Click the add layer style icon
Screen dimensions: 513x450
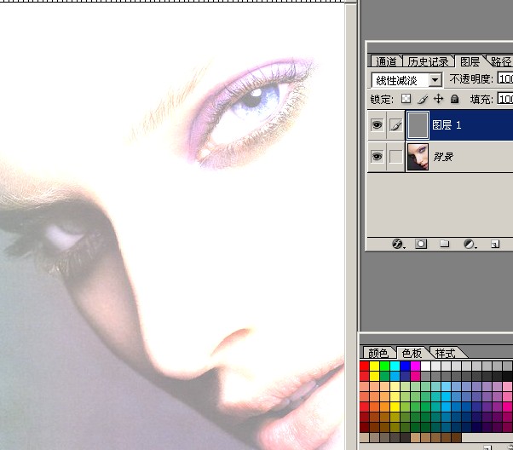point(398,244)
